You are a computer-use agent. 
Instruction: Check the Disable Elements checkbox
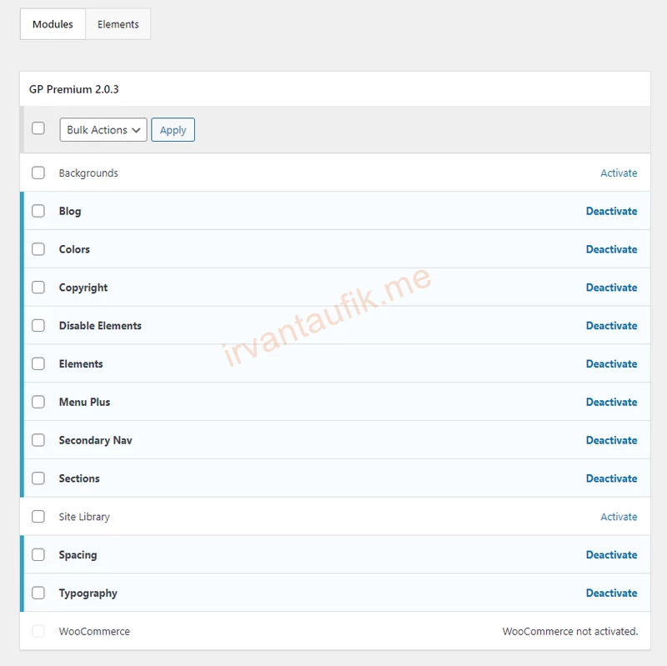coord(38,326)
